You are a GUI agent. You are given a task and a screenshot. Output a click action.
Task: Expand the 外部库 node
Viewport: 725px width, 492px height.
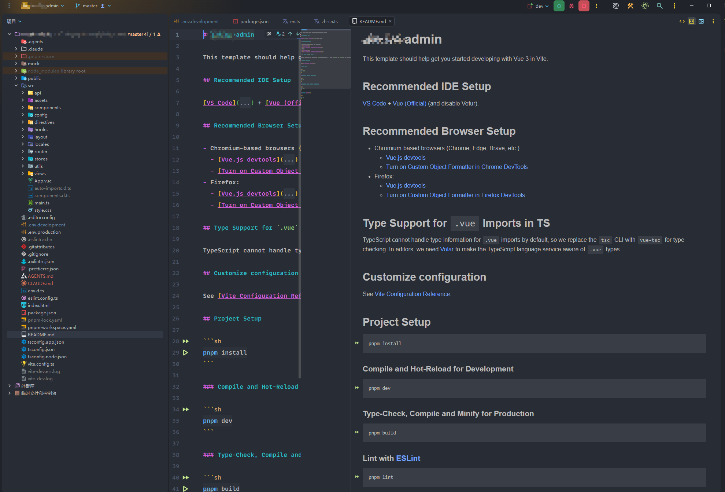pos(10,386)
